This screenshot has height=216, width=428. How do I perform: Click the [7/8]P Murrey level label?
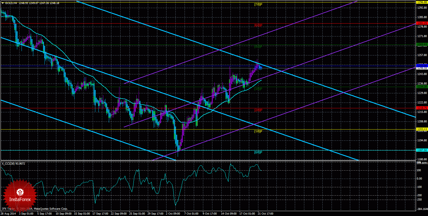coord(258,4)
